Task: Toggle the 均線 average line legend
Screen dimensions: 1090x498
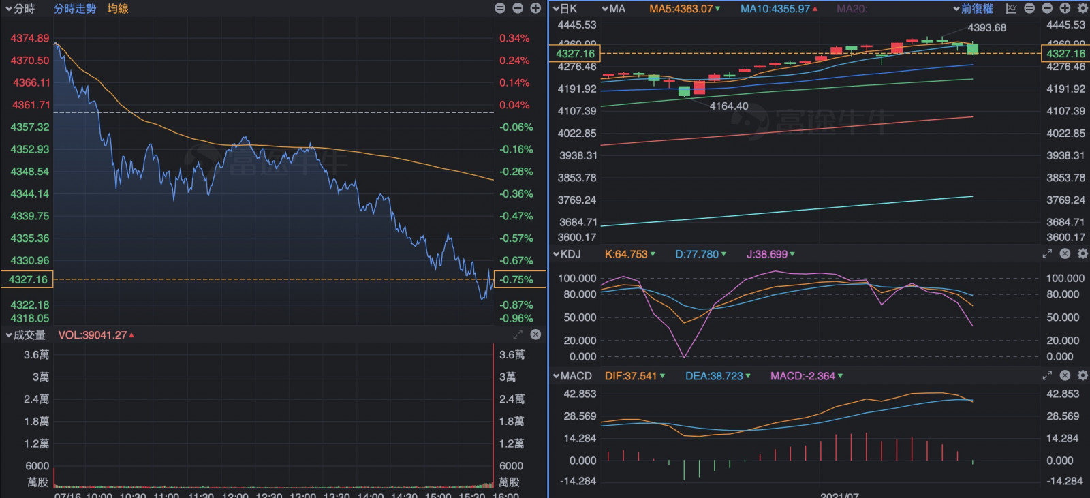Action: pos(118,9)
